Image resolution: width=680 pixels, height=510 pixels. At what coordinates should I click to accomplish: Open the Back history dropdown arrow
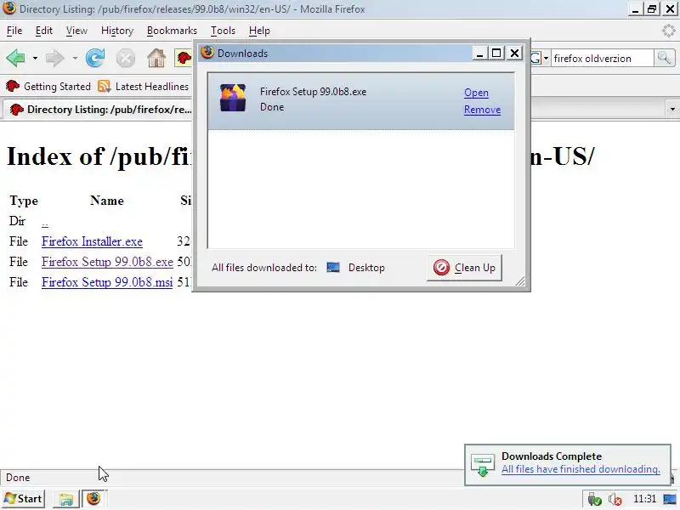[35, 58]
